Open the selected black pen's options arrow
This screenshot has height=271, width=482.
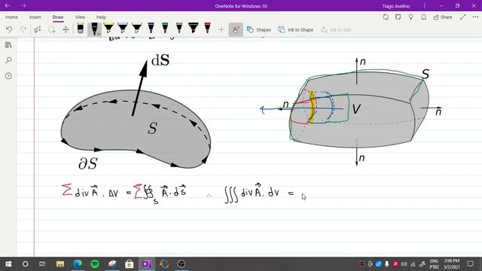pos(99,33)
